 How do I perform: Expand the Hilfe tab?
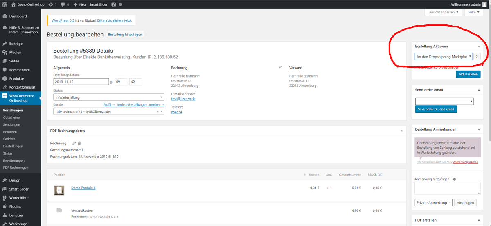[x=475, y=13]
